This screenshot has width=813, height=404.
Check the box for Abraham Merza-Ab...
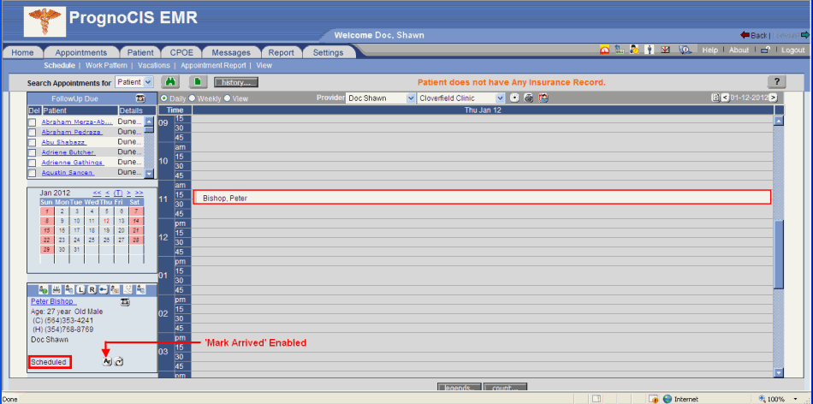click(33, 122)
